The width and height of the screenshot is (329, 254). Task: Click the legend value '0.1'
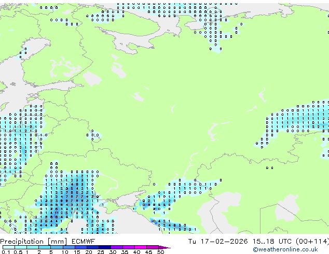(x=6, y=252)
